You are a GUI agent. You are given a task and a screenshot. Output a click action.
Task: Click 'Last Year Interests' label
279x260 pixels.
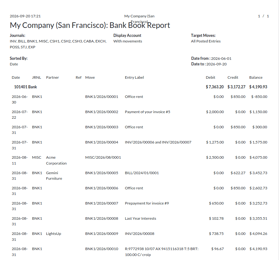click(140, 218)
